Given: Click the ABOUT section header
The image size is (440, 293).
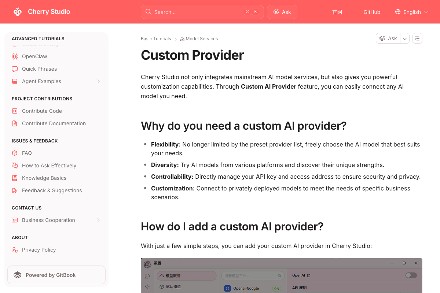Looking at the screenshot, I should point(20,238).
